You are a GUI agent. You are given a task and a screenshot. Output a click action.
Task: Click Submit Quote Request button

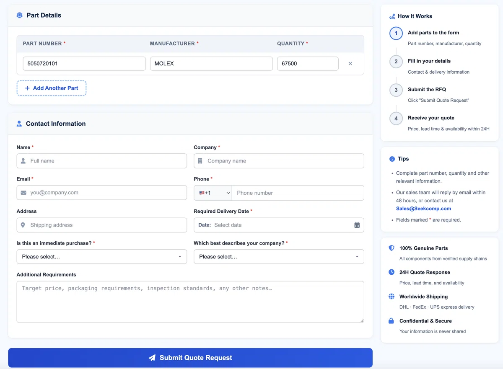[x=190, y=358]
